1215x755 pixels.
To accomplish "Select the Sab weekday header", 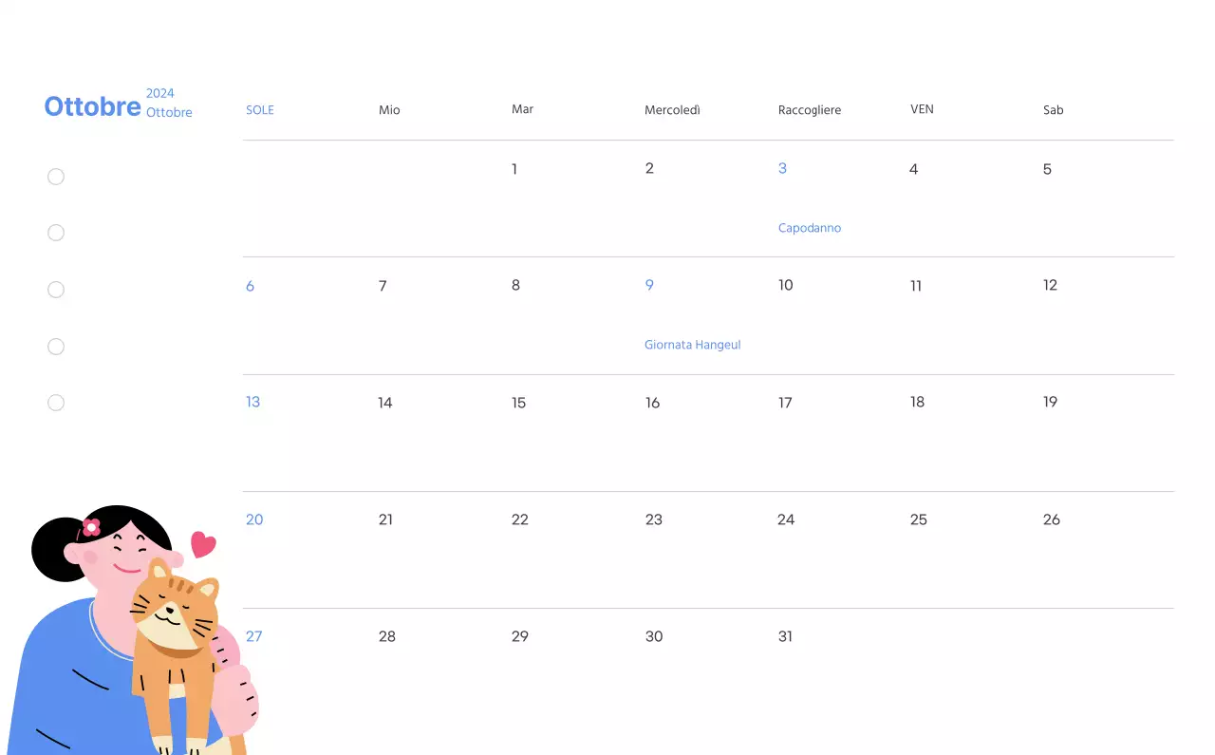I will coord(1053,109).
